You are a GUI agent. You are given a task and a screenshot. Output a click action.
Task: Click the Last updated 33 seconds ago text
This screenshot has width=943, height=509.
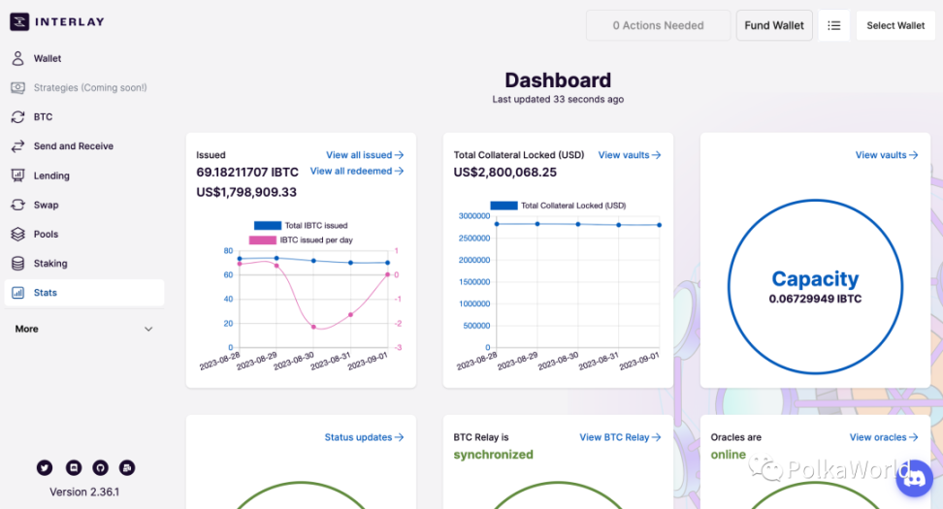pos(558,99)
